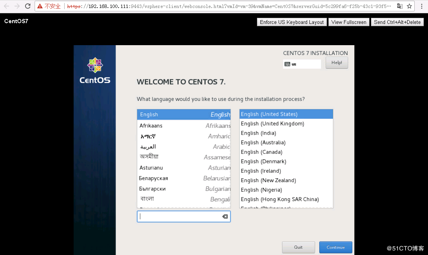Open the browser three-dot menu
428x255 pixels.
[x=421, y=6]
